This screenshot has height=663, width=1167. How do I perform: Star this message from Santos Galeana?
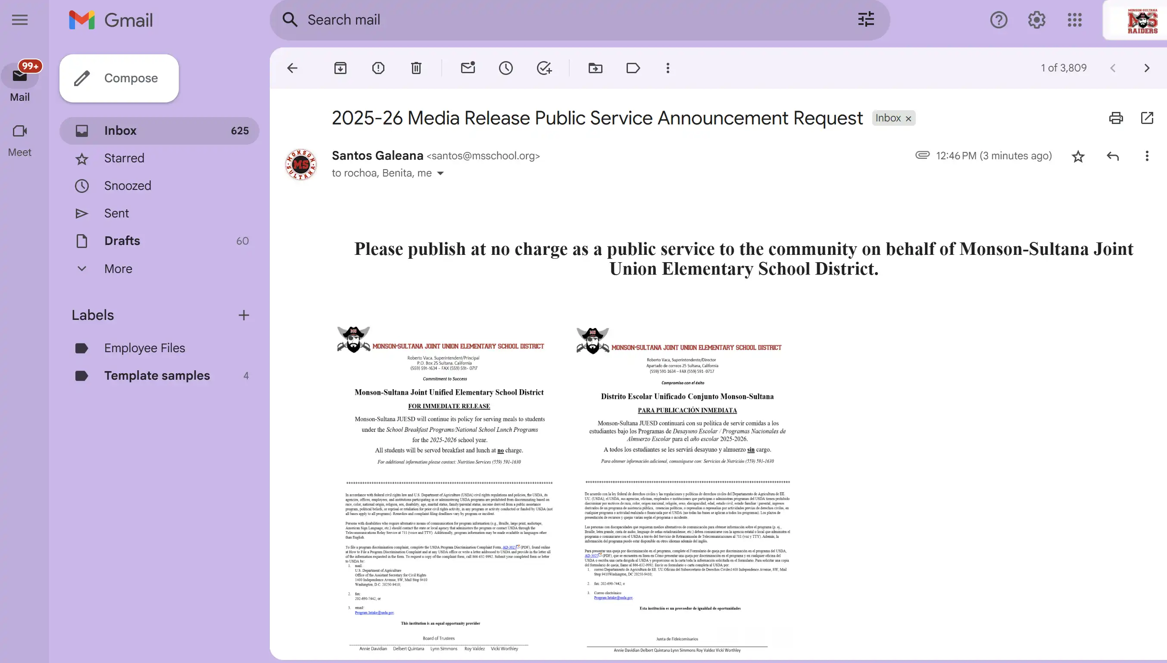(1078, 157)
